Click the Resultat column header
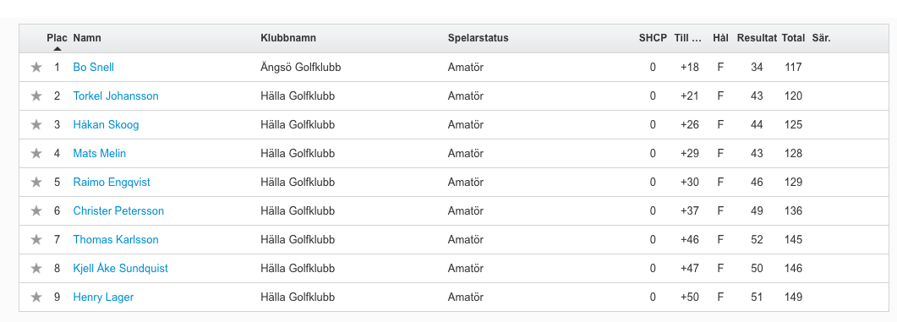The width and height of the screenshot is (897, 322). [x=757, y=38]
